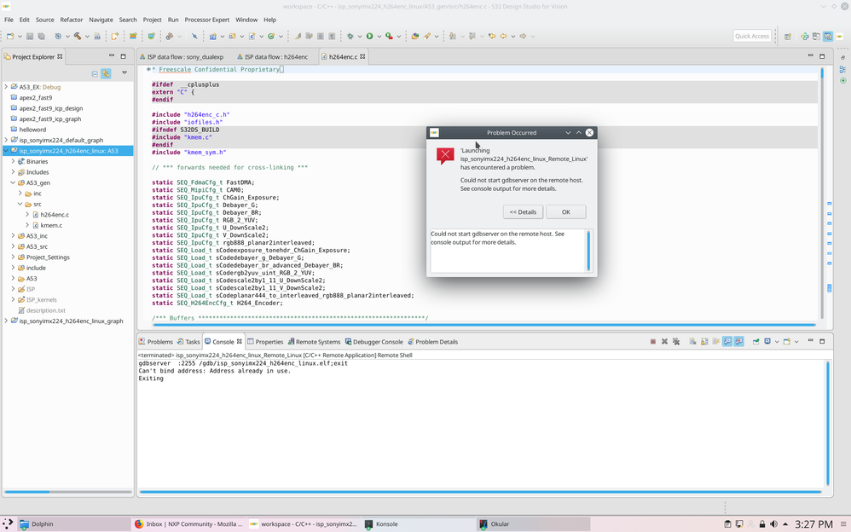Screen dimensions: 851x532
Task: Open the Navigate menu
Action: tap(101, 20)
